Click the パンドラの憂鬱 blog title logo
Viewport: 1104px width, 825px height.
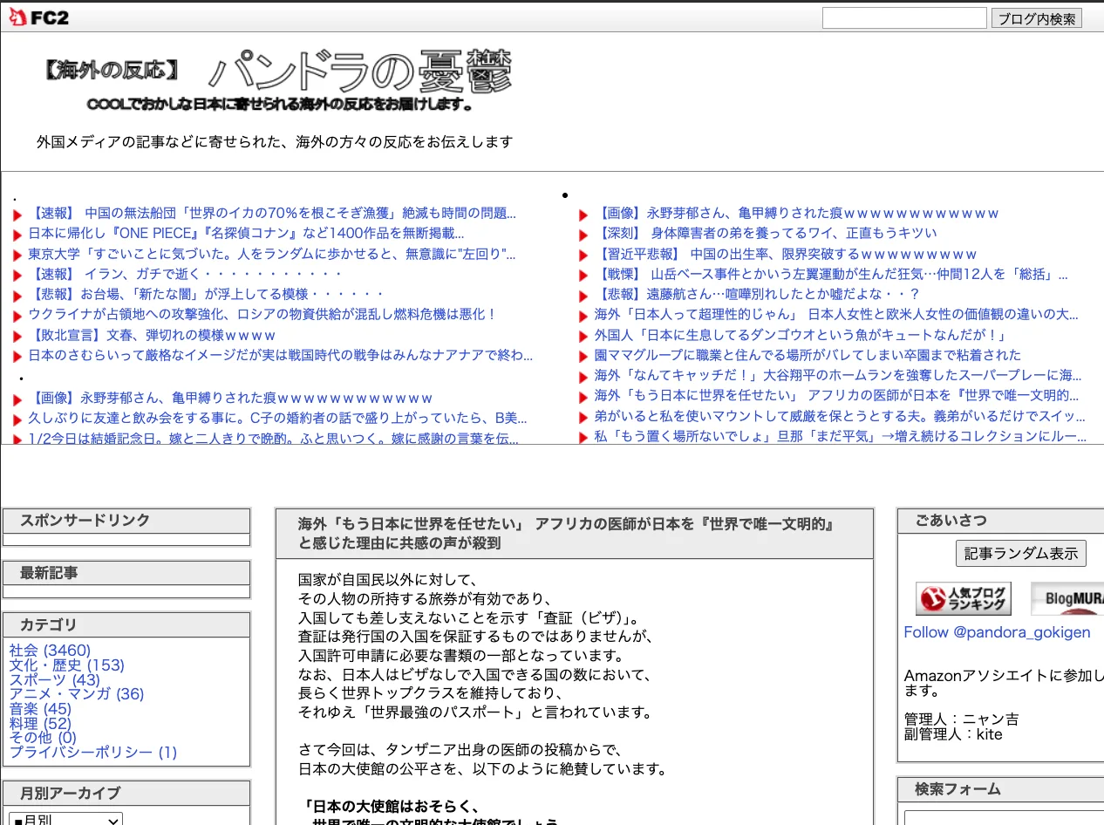[359, 72]
